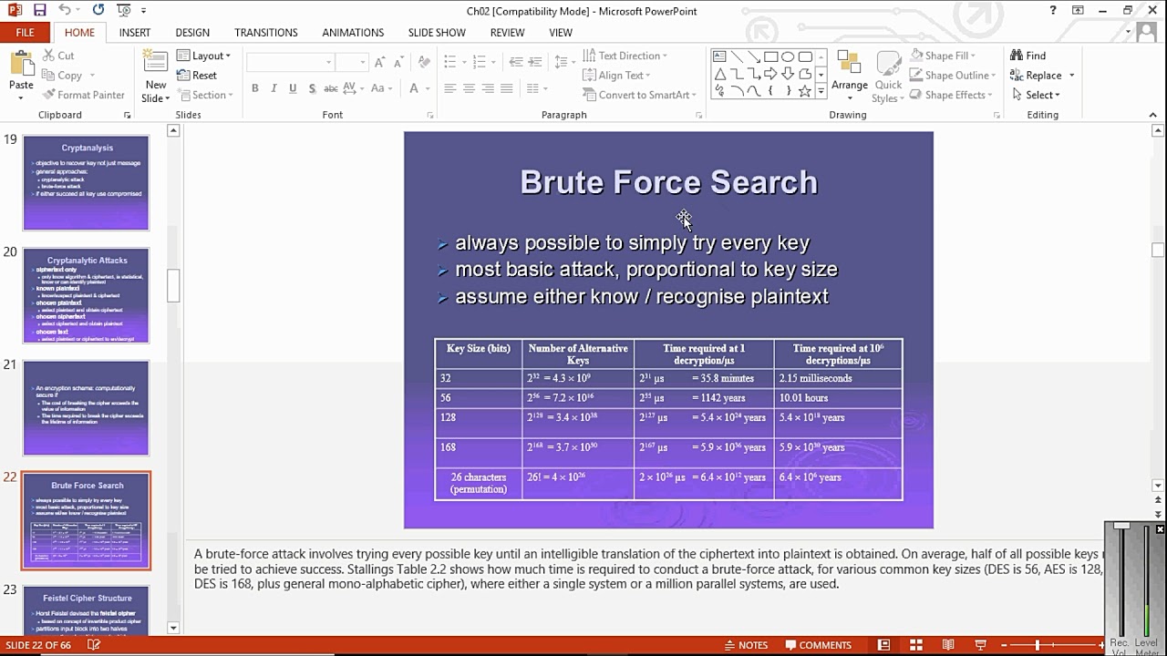Open Shape Effects options
Image resolution: width=1167 pixels, height=656 pixels.
coord(951,95)
